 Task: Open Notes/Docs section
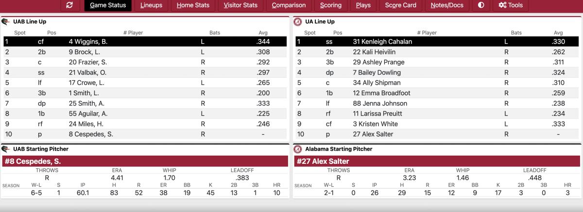[x=447, y=5]
